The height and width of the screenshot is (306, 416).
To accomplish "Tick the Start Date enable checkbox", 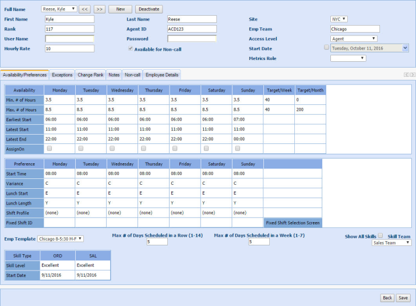I will pos(326,48).
